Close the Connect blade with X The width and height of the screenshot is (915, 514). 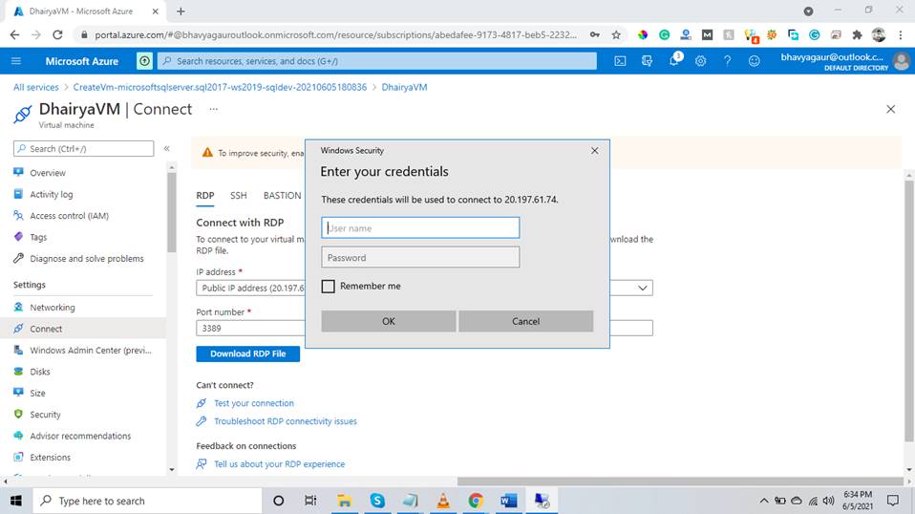(890, 109)
